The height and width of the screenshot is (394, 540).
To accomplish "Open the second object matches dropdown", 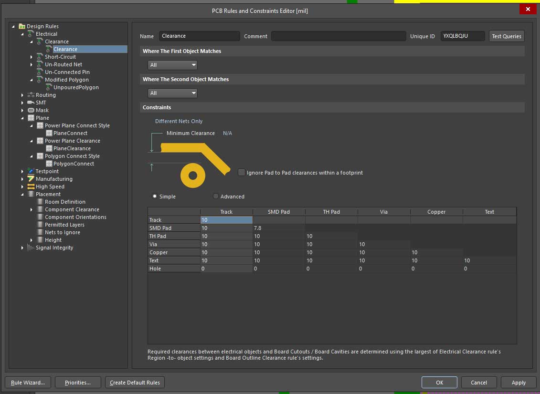I will (172, 93).
